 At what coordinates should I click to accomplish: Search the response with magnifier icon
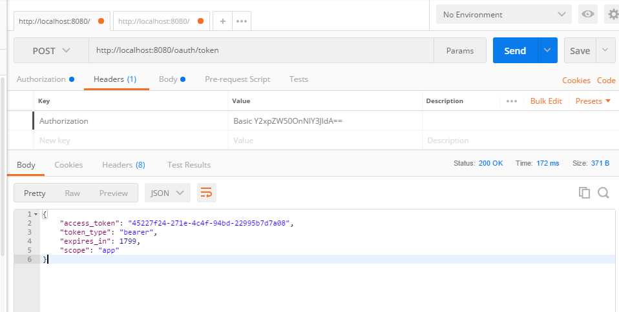603,193
